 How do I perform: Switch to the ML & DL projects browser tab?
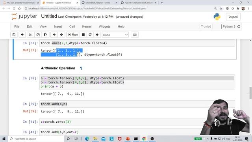21,3
